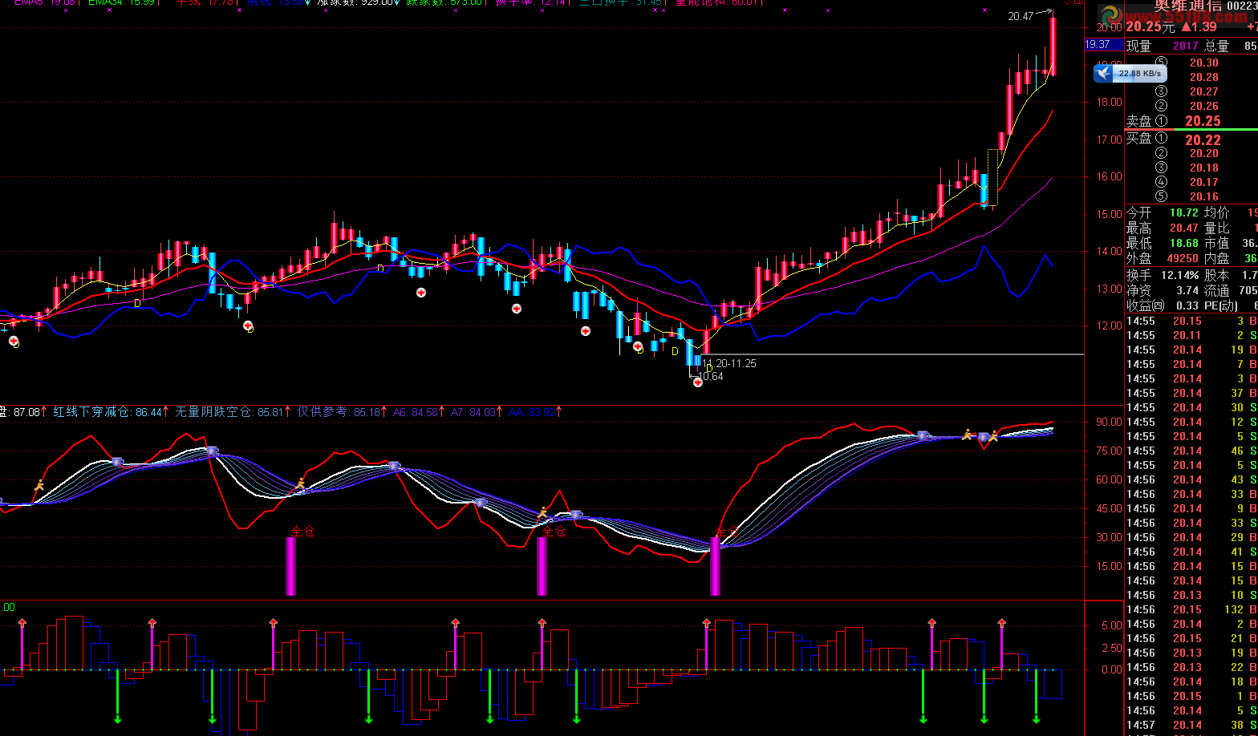1258x736 pixels.
Task: Click the bird icon on the network speed widget
Action: (1104, 74)
